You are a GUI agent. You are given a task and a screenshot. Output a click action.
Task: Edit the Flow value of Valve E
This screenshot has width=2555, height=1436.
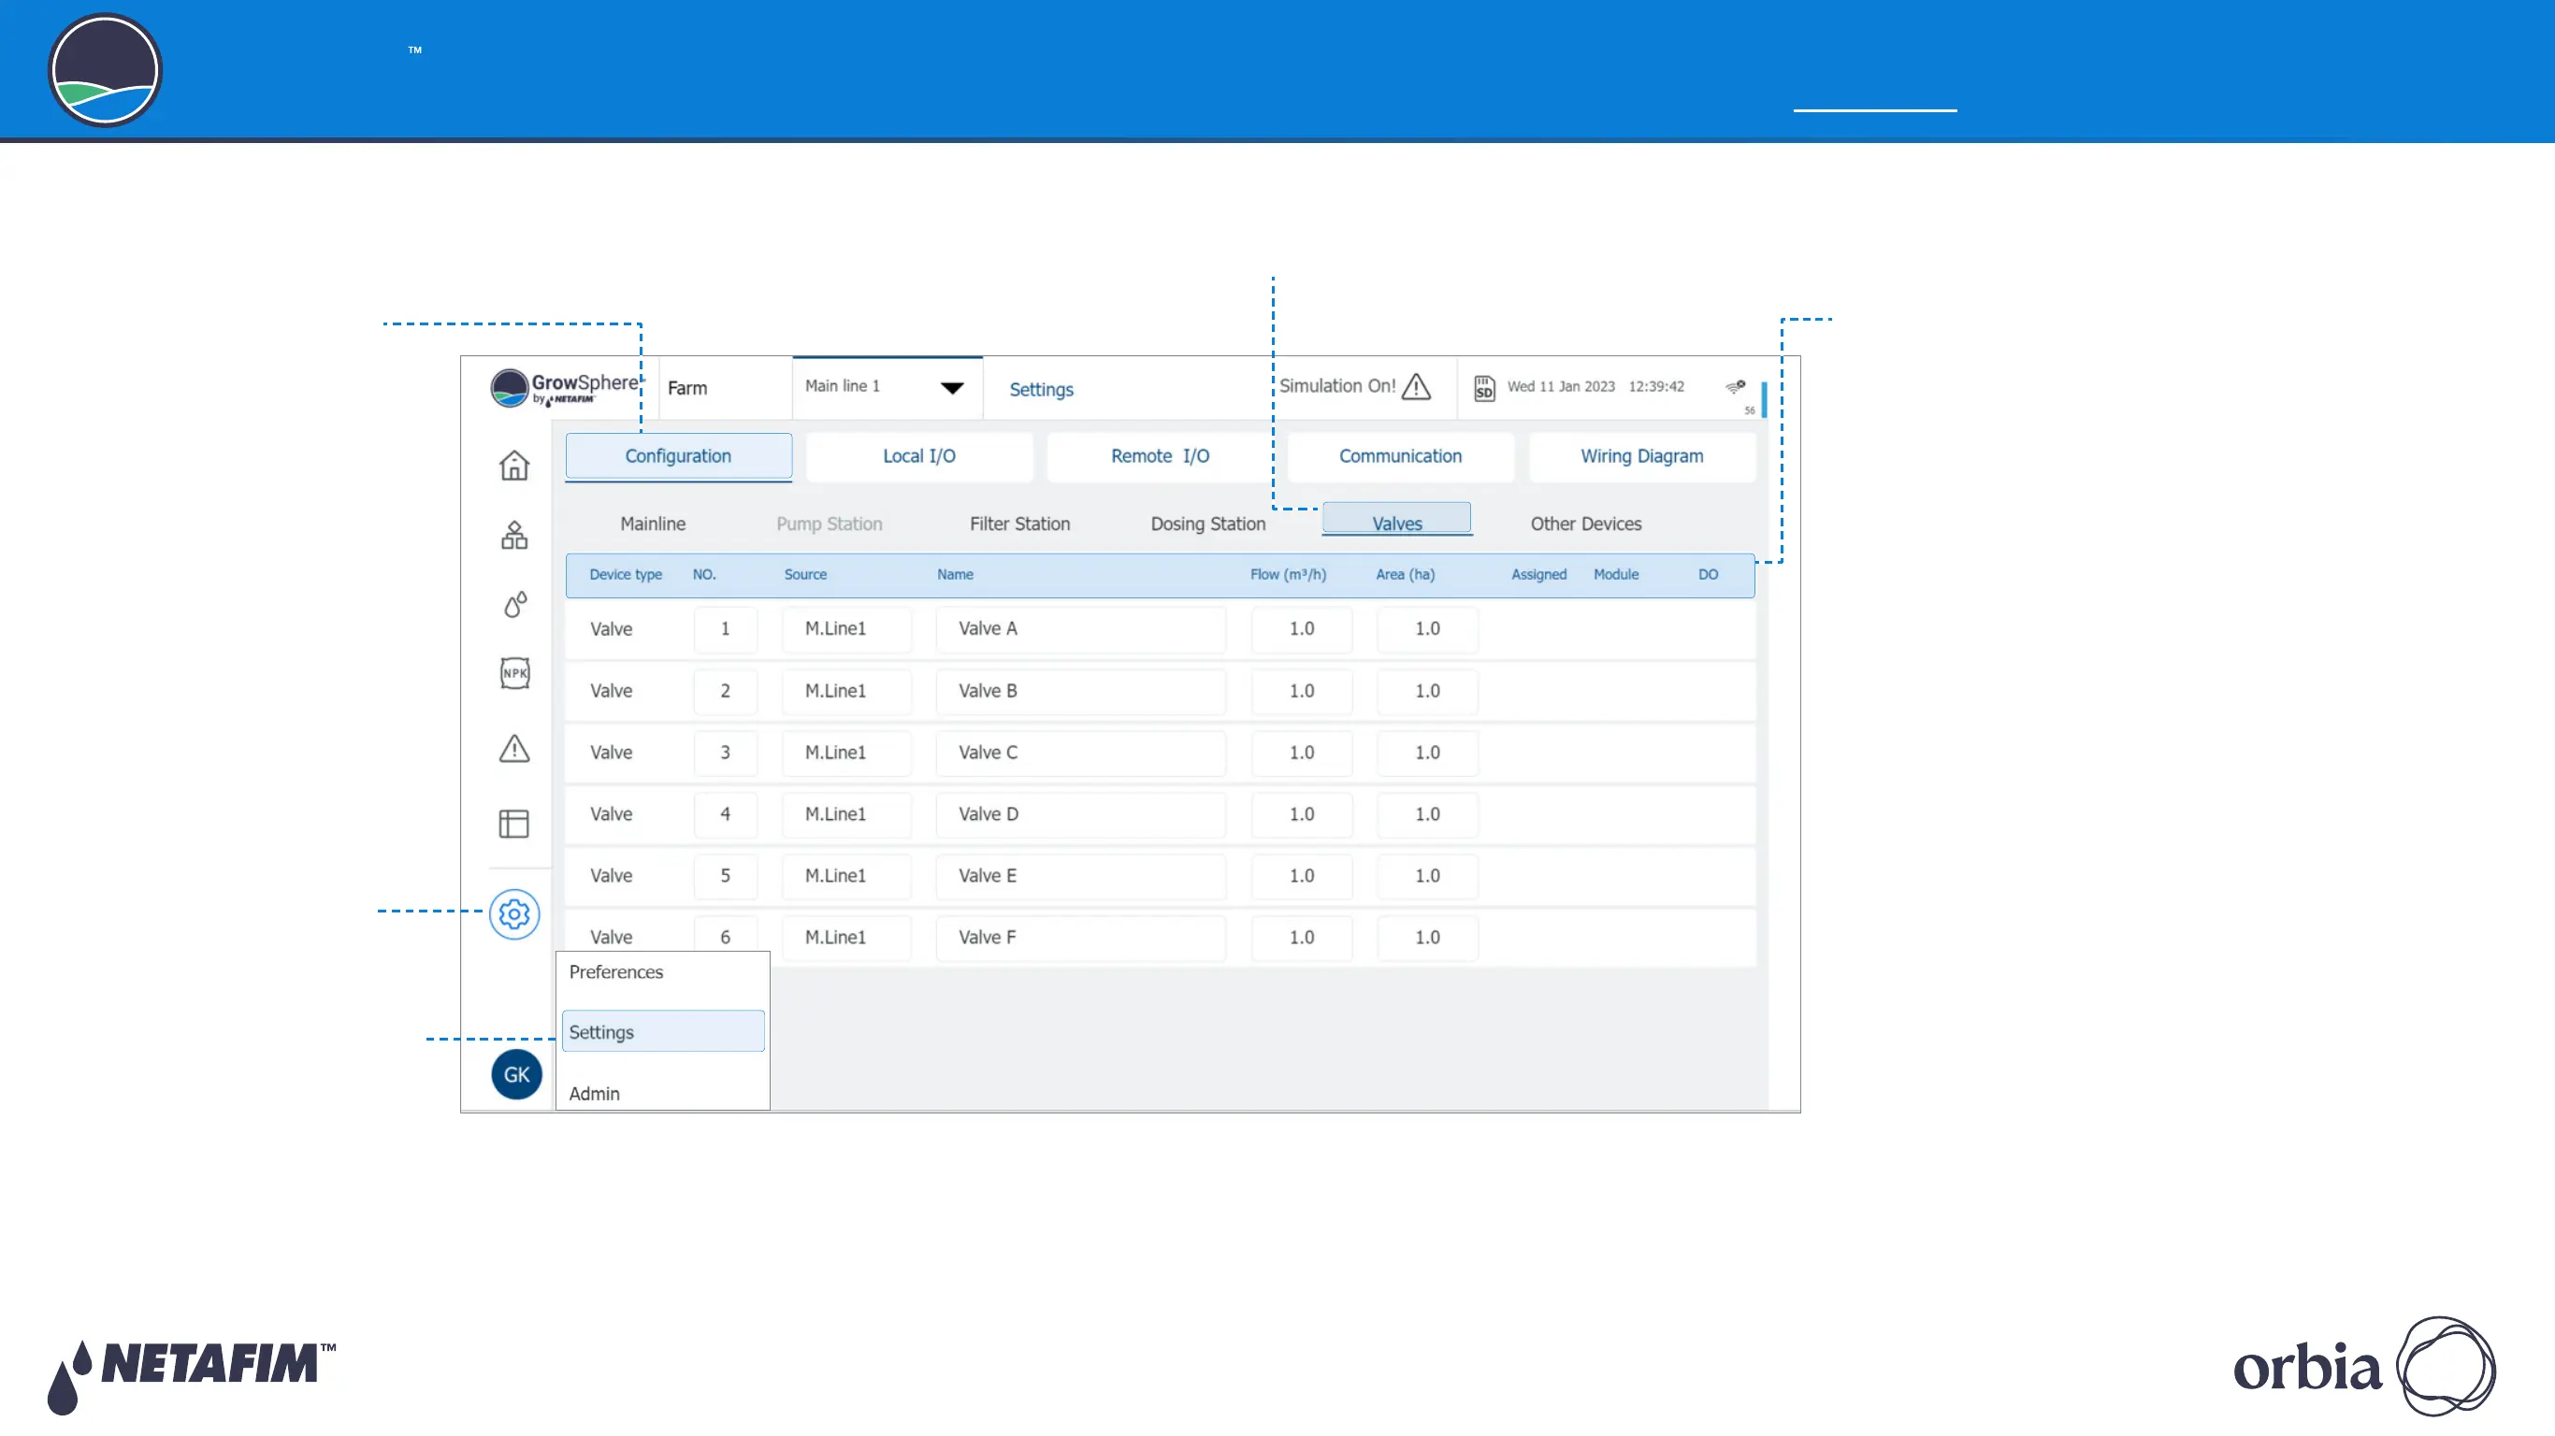coord(1301,876)
